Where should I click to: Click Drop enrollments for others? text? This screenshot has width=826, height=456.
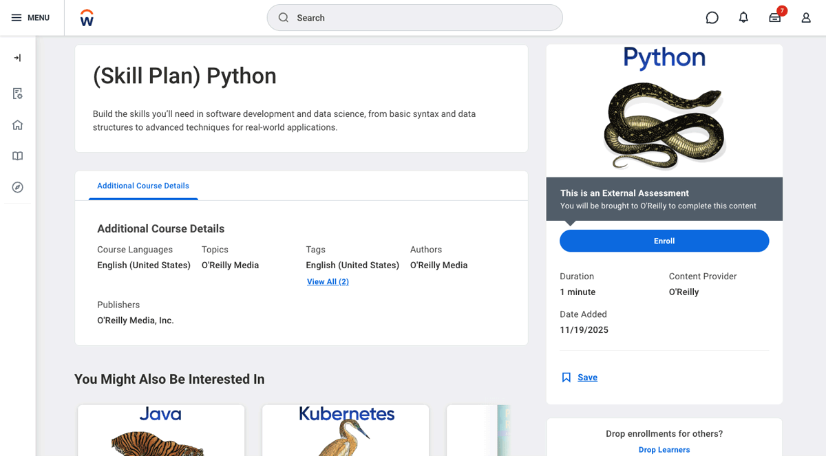(x=664, y=434)
